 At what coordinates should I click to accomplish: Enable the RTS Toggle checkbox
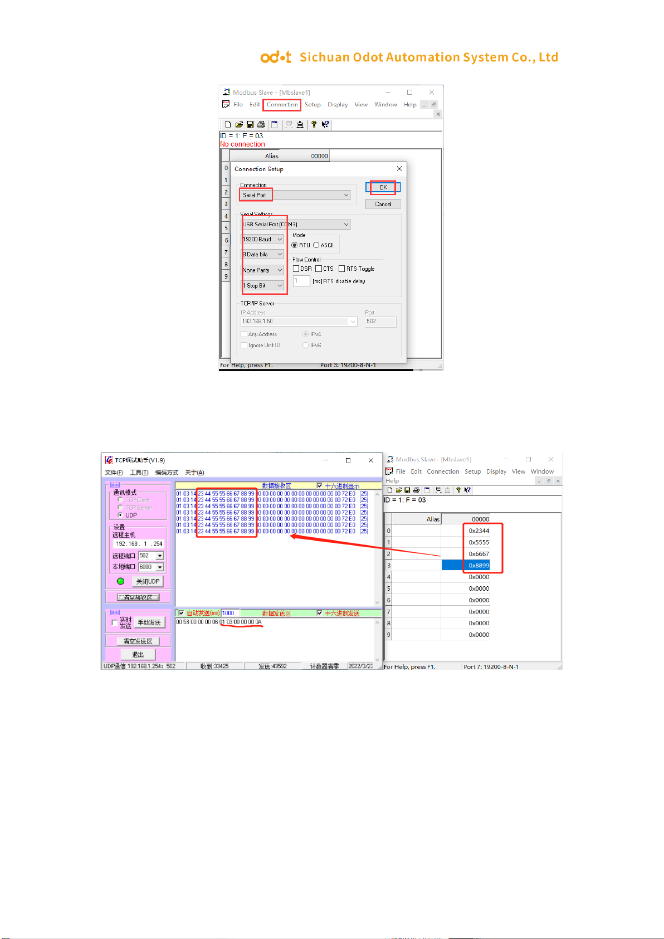coord(342,269)
